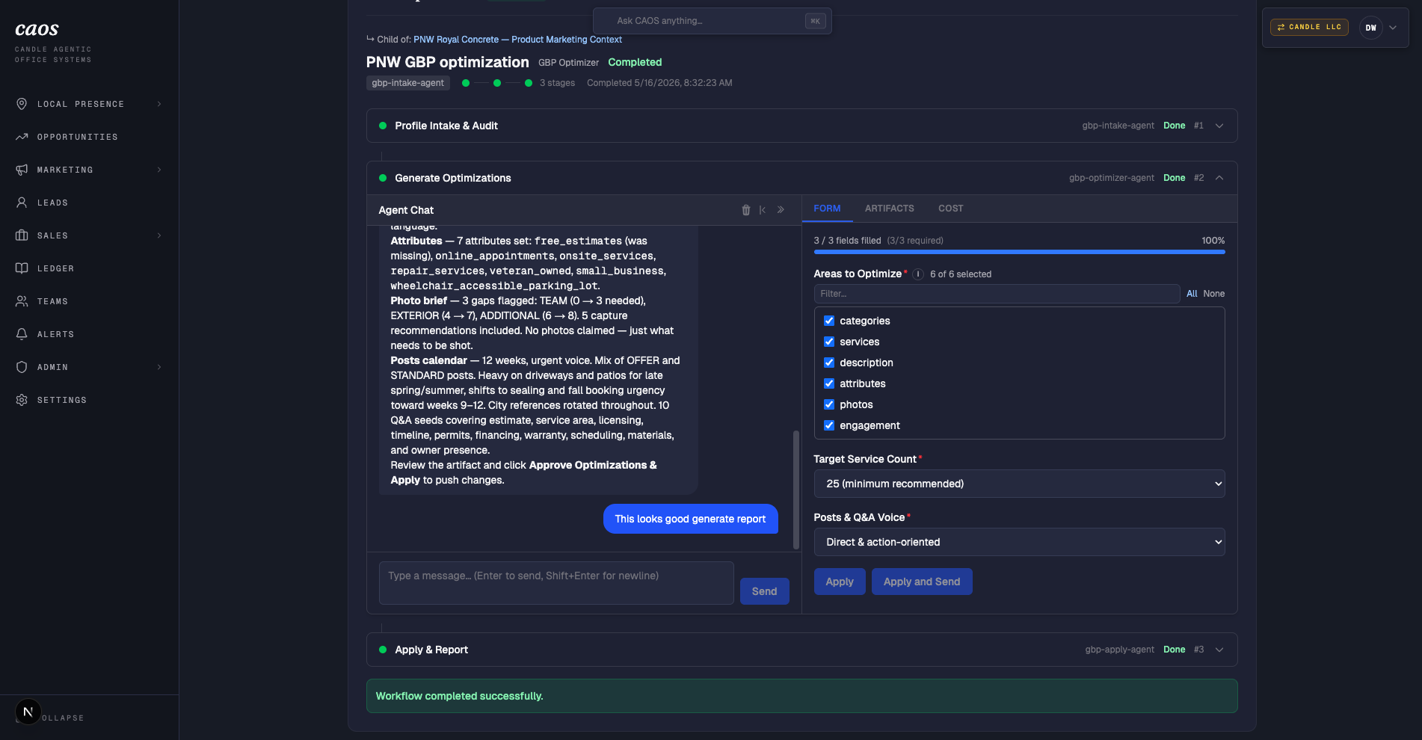The height and width of the screenshot is (740, 1422).
Task: Click the Admin shield icon
Action: (22, 367)
